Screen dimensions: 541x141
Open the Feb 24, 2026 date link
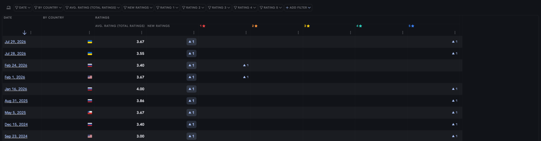(16, 65)
